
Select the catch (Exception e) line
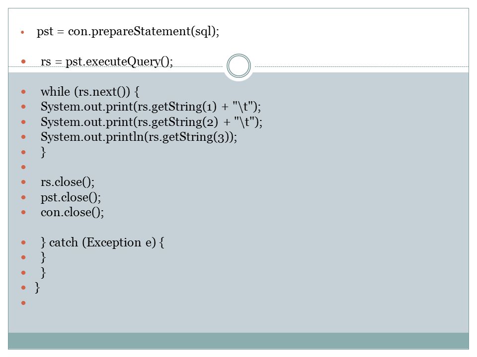click(102, 242)
